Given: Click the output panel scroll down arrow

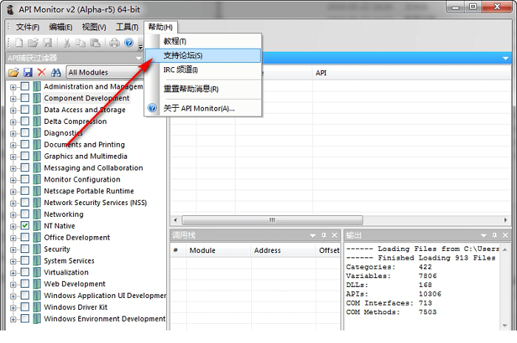Looking at the screenshot, I should (x=505, y=325).
